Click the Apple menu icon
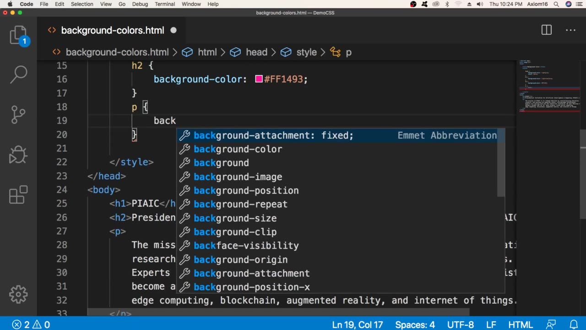586x330 pixels. tap(10, 4)
